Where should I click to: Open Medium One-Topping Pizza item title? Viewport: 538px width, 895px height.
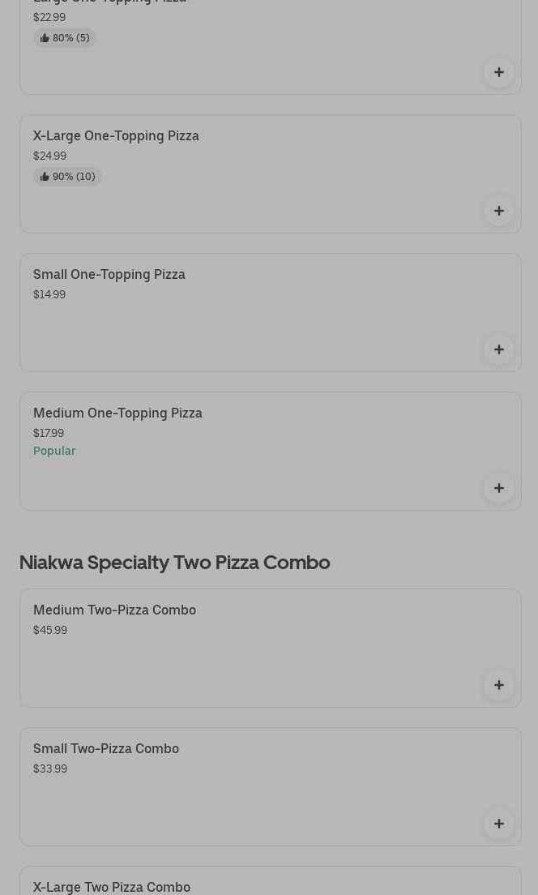117,413
